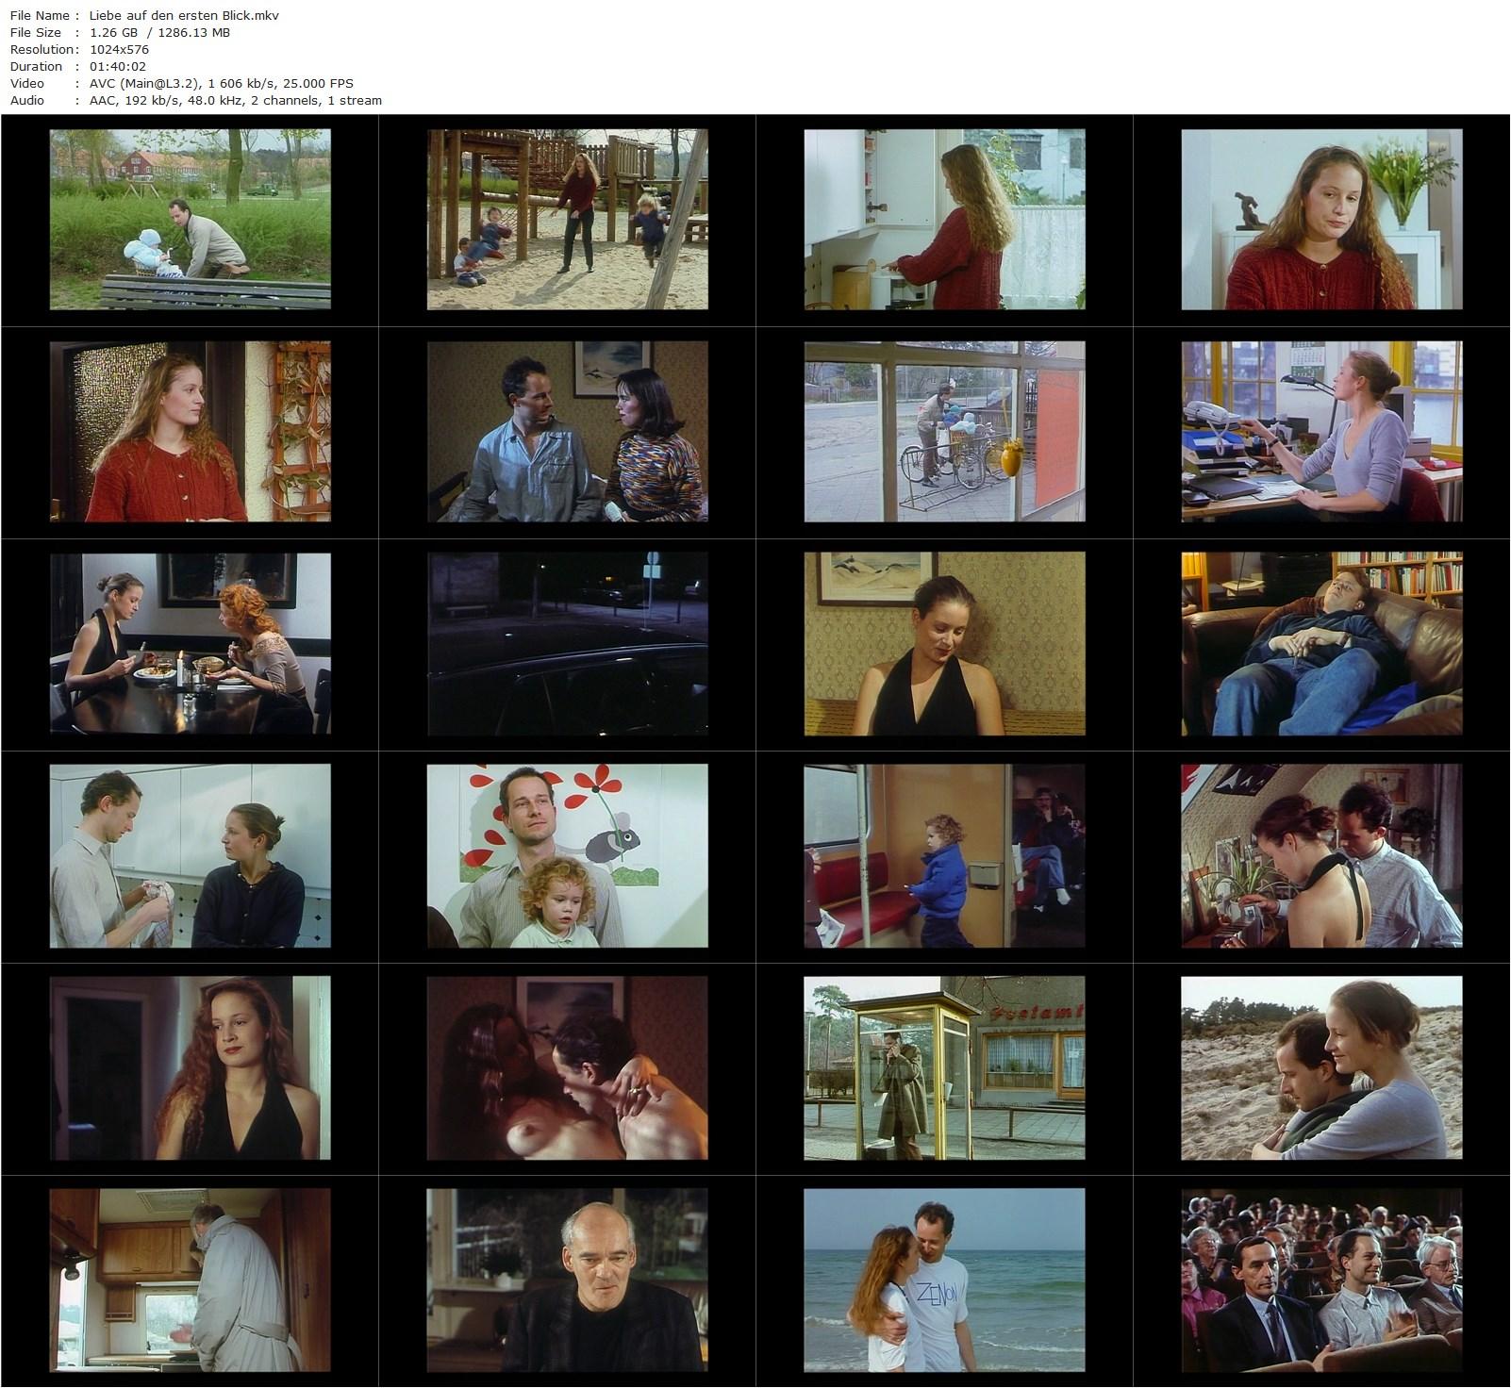Open the thumbnail showing bicycle through window
This screenshot has height=1388, width=1511.
[x=944, y=432]
